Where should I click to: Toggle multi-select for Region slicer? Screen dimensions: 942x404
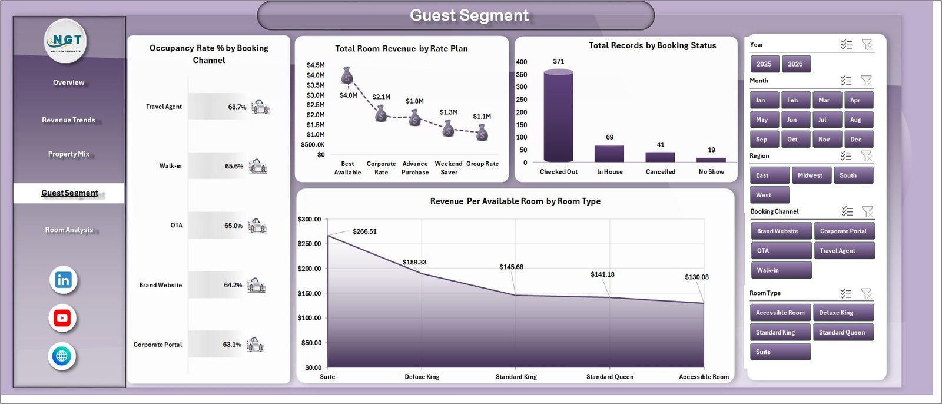tap(846, 156)
